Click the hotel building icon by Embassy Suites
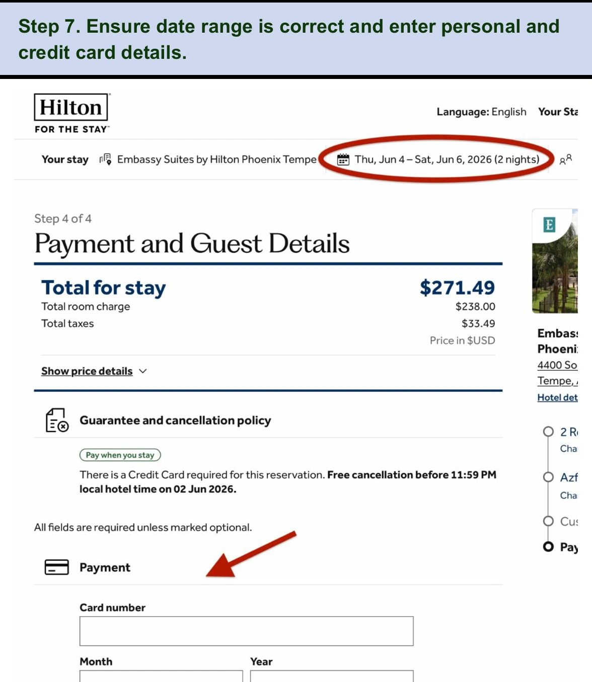 point(105,159)
